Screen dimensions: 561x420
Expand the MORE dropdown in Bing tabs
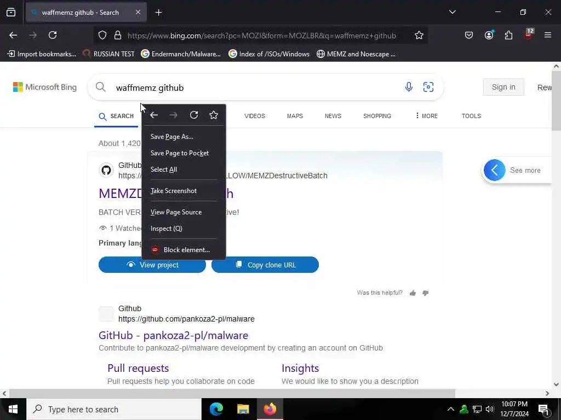pos(426,116)
